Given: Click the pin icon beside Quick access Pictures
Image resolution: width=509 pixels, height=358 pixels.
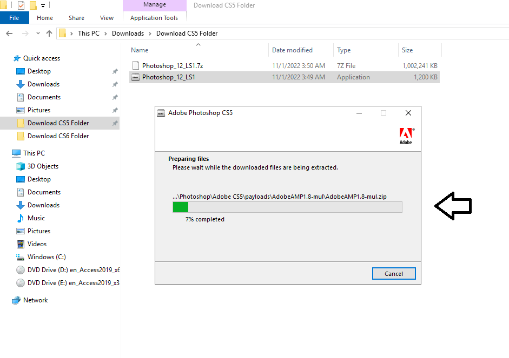Looking at the screenshot, I should click(x=115, y=110).
